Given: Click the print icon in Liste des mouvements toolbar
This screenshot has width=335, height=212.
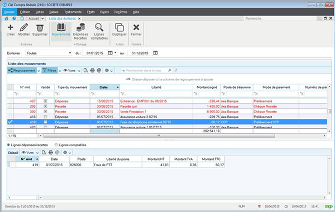Looking at the screenshot, I should (x=92, y=70).
